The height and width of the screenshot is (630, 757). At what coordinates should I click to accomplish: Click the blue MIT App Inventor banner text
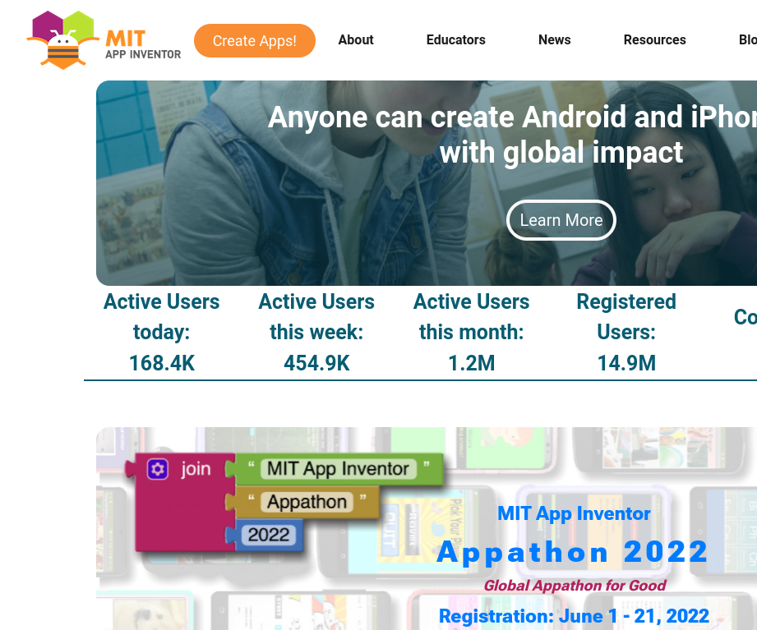574,514
